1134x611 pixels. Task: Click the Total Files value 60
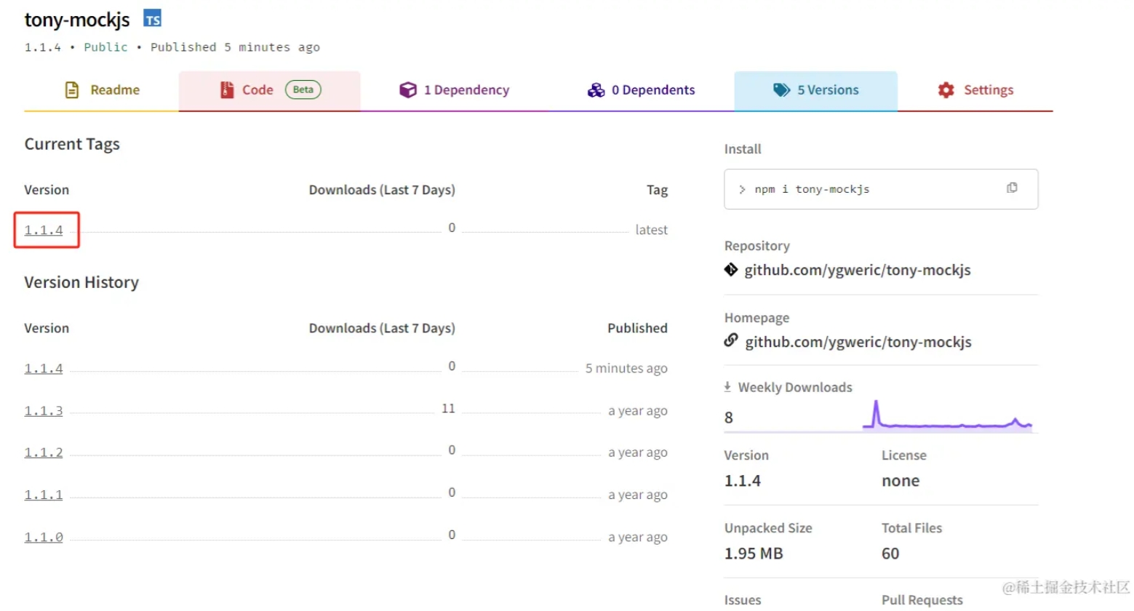(890, 554)
